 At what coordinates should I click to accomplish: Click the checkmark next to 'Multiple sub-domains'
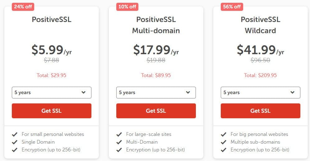coord(223,142)
